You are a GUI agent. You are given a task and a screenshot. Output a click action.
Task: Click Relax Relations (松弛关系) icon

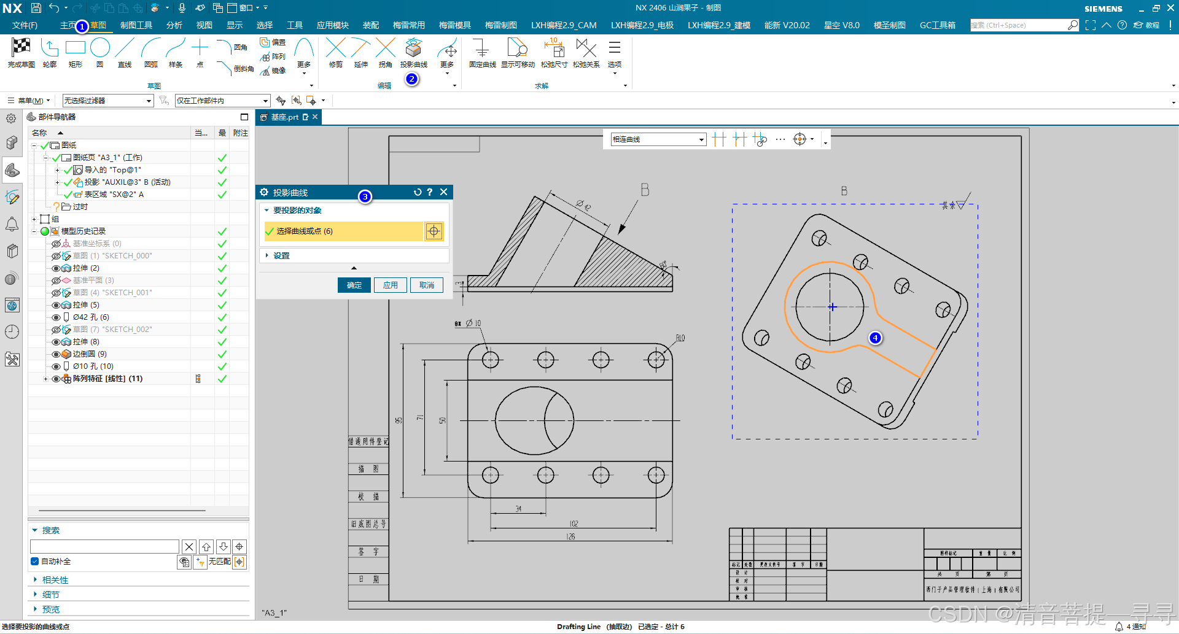[586, 48]
